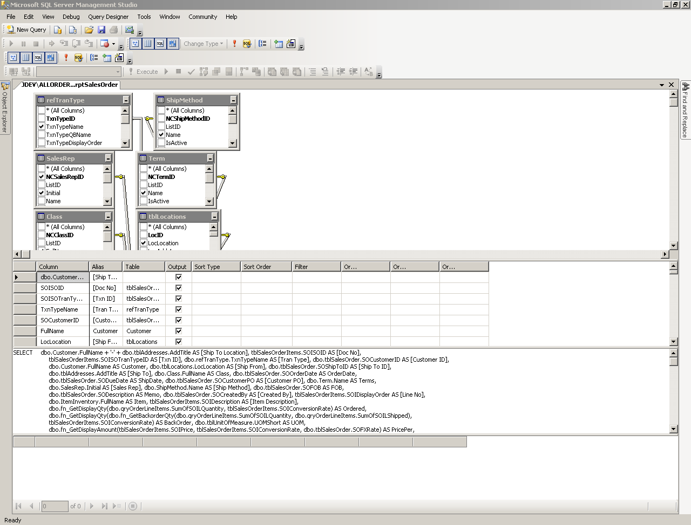Toggle Output checkbox for the SOISOID row

pos(179,288)
